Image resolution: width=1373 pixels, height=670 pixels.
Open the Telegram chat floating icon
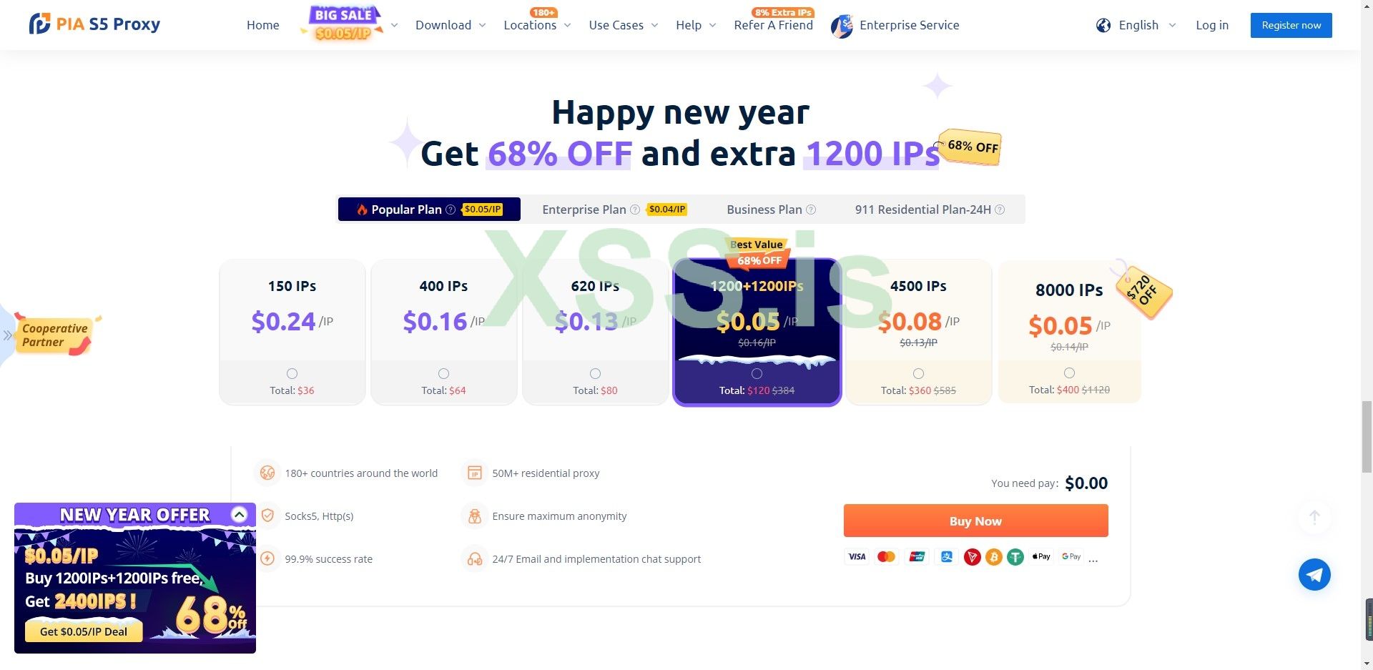tap(1314, 574)
